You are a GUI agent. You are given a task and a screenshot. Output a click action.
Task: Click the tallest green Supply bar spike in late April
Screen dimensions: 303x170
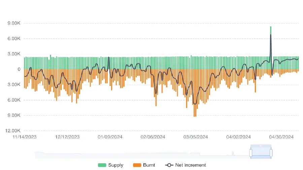point(271,30)
